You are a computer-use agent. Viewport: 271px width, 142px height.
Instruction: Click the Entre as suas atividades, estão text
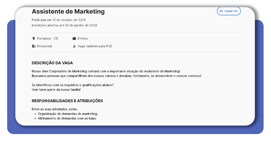point(55,109)
